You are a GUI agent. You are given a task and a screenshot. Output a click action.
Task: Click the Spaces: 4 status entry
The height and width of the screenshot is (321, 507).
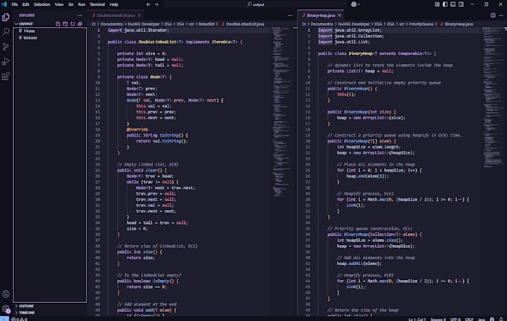point(438,319)
